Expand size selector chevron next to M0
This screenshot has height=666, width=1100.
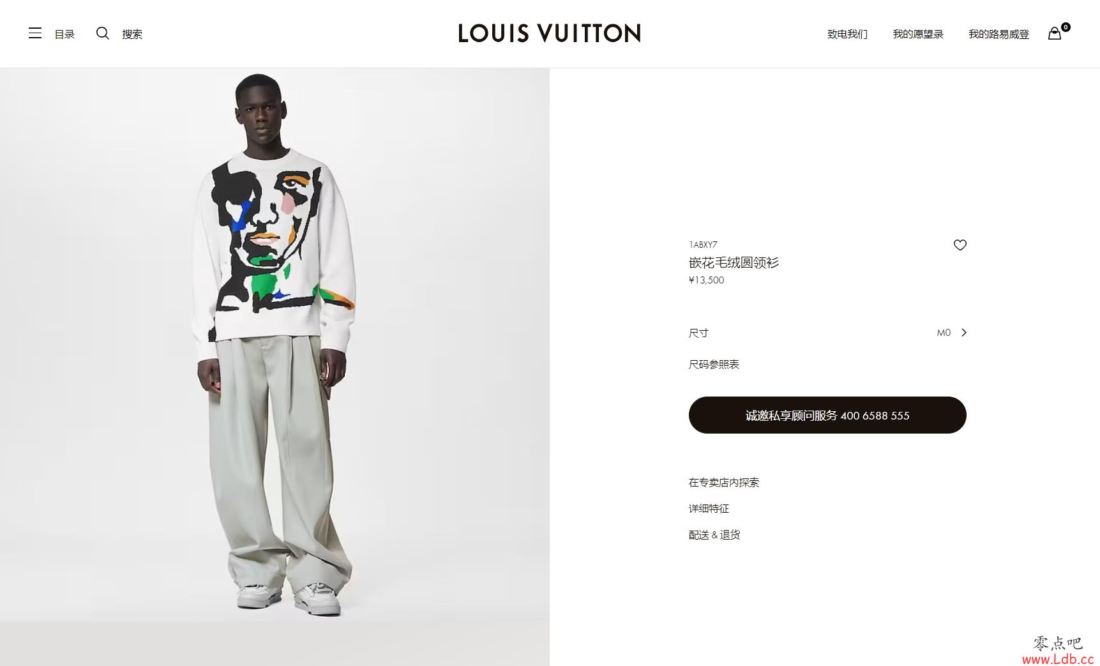coord(964,333)
